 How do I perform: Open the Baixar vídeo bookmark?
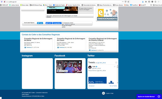click(x=24, y=5)
